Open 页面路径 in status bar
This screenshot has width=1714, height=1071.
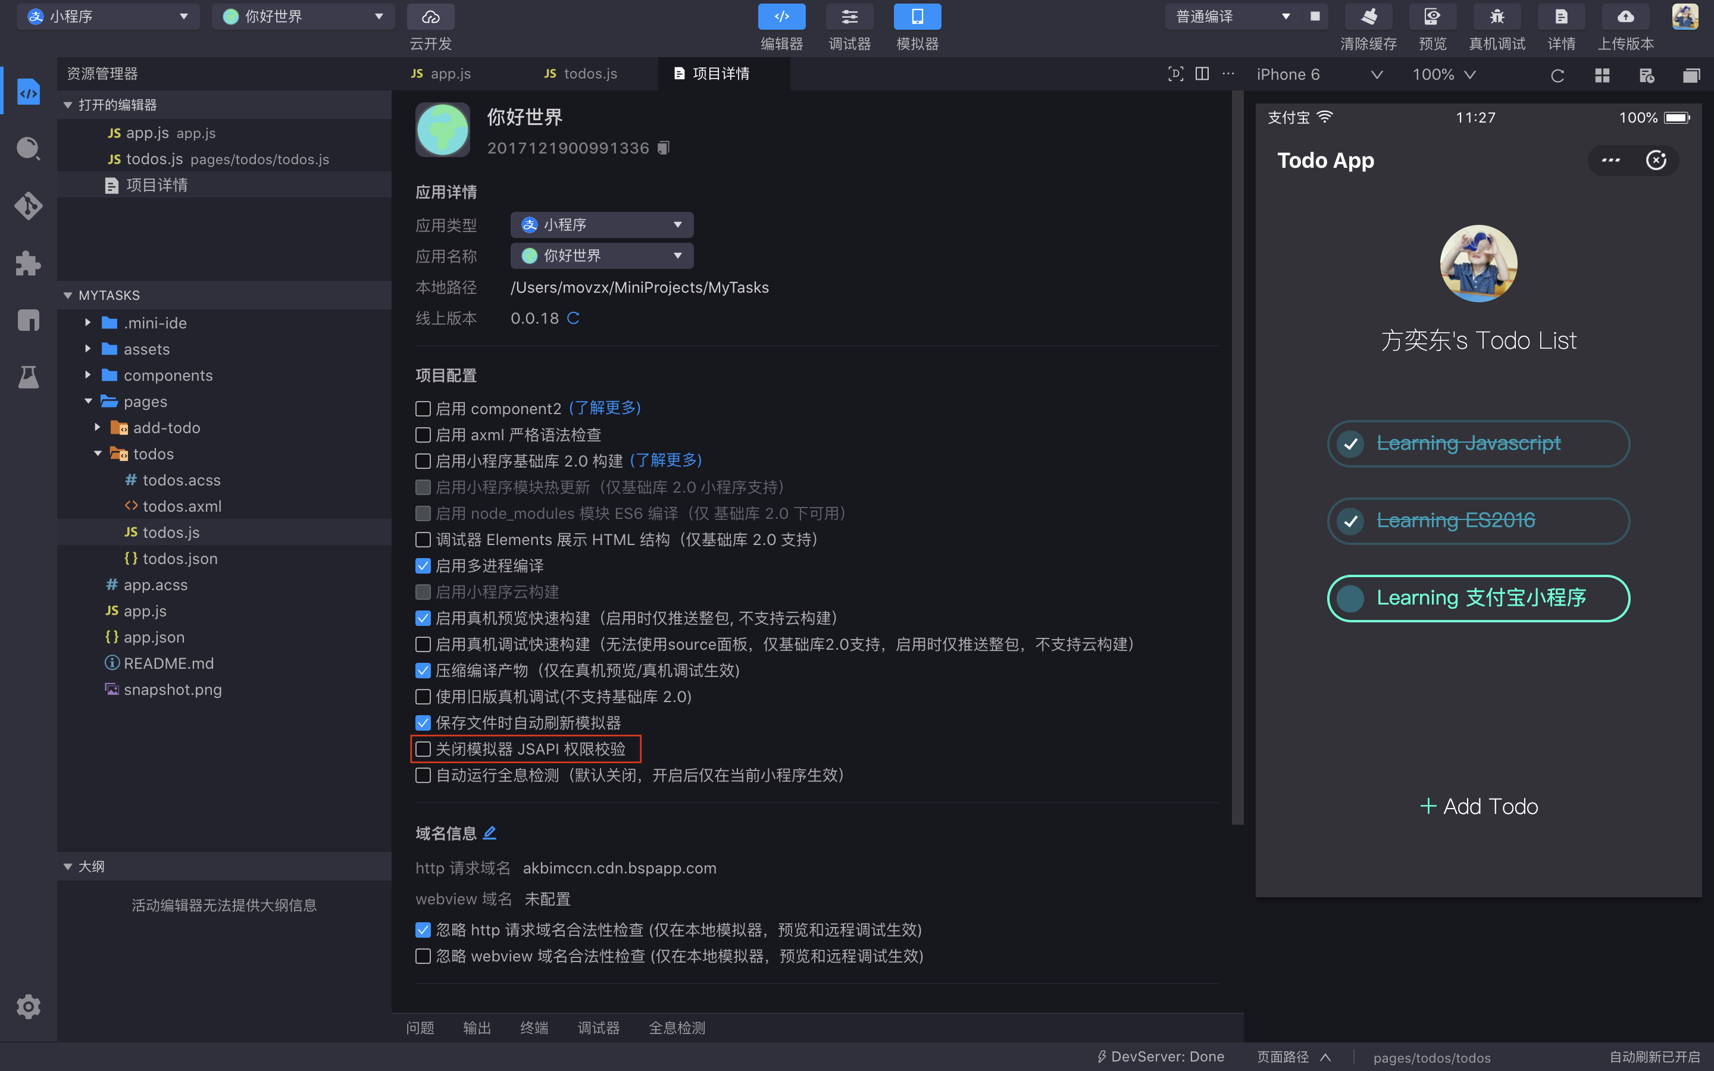click(x=1294, y=1057)
